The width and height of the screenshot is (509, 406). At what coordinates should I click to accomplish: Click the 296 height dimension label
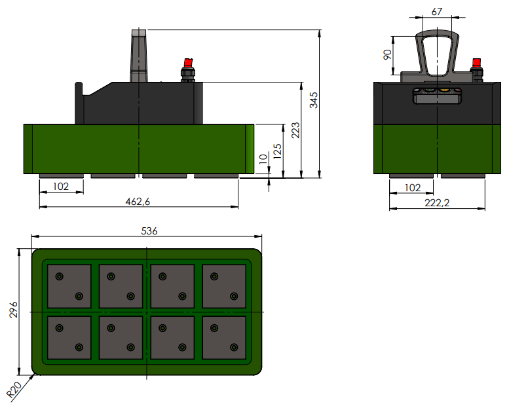pos(14,310)
